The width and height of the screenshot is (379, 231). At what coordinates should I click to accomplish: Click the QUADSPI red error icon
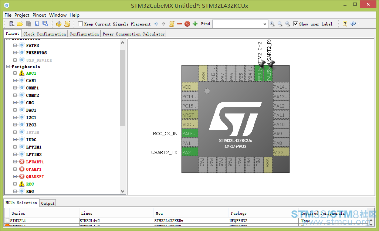click(x=22, y=176)
